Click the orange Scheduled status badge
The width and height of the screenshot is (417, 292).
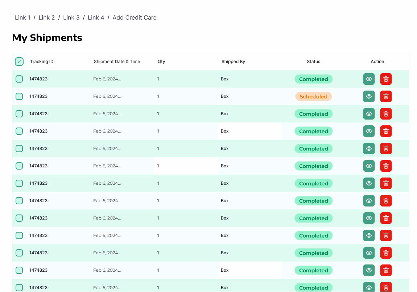(313, 96)
